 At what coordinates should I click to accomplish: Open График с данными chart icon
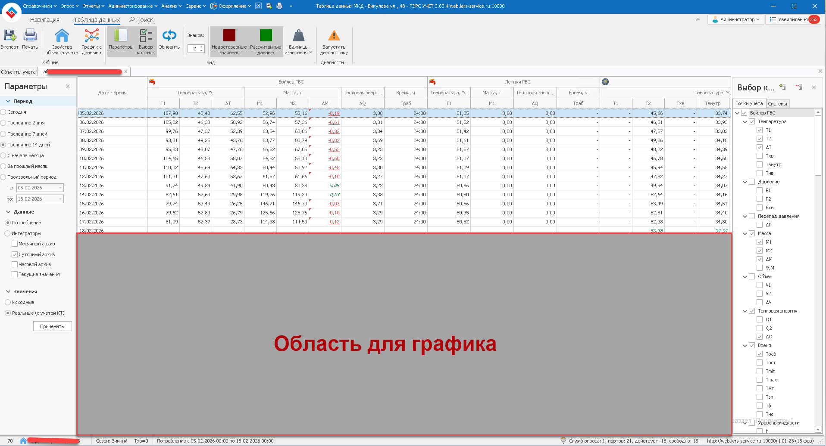(x=91, y=36)
